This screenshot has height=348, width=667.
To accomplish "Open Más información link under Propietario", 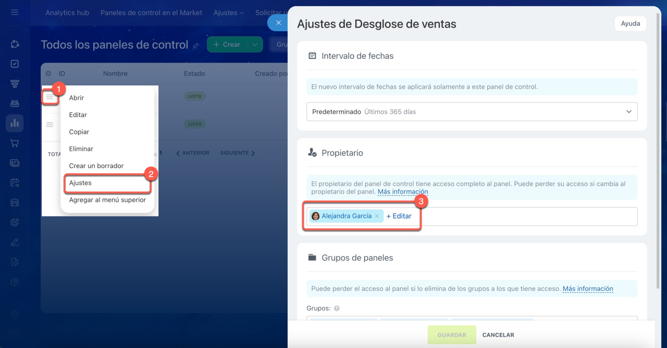I will [x=402, y=192].
